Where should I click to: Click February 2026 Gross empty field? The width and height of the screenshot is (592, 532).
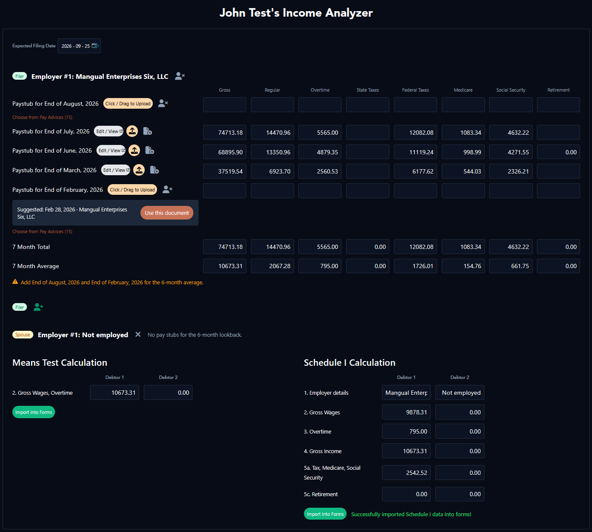coord(225,191)
